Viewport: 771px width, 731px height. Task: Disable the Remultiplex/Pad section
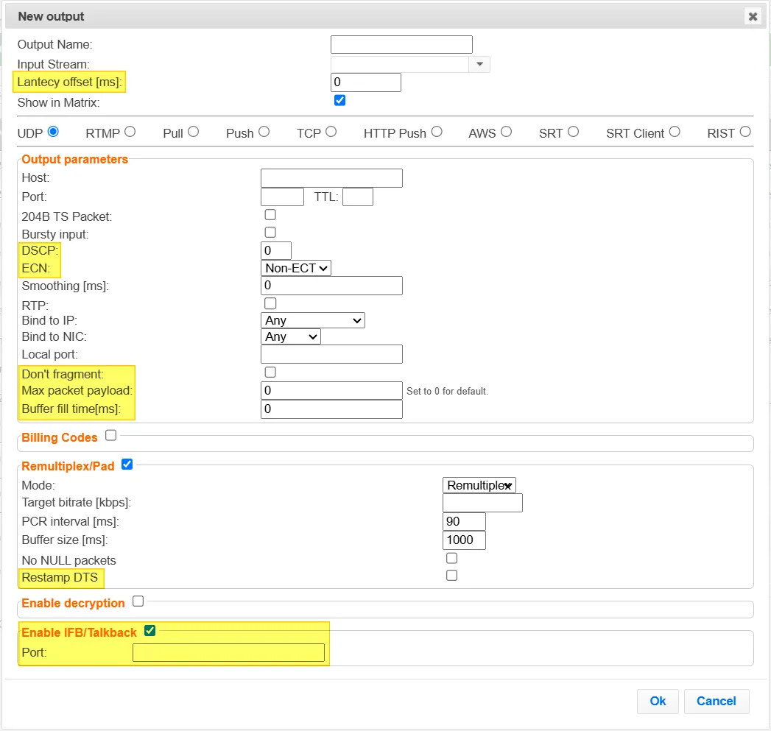127,464
